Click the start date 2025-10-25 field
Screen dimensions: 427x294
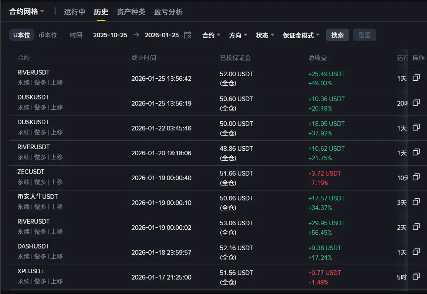pos(110,35)
